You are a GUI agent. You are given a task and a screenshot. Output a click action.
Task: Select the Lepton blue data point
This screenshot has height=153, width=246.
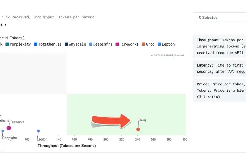click(x=38, y=131)
